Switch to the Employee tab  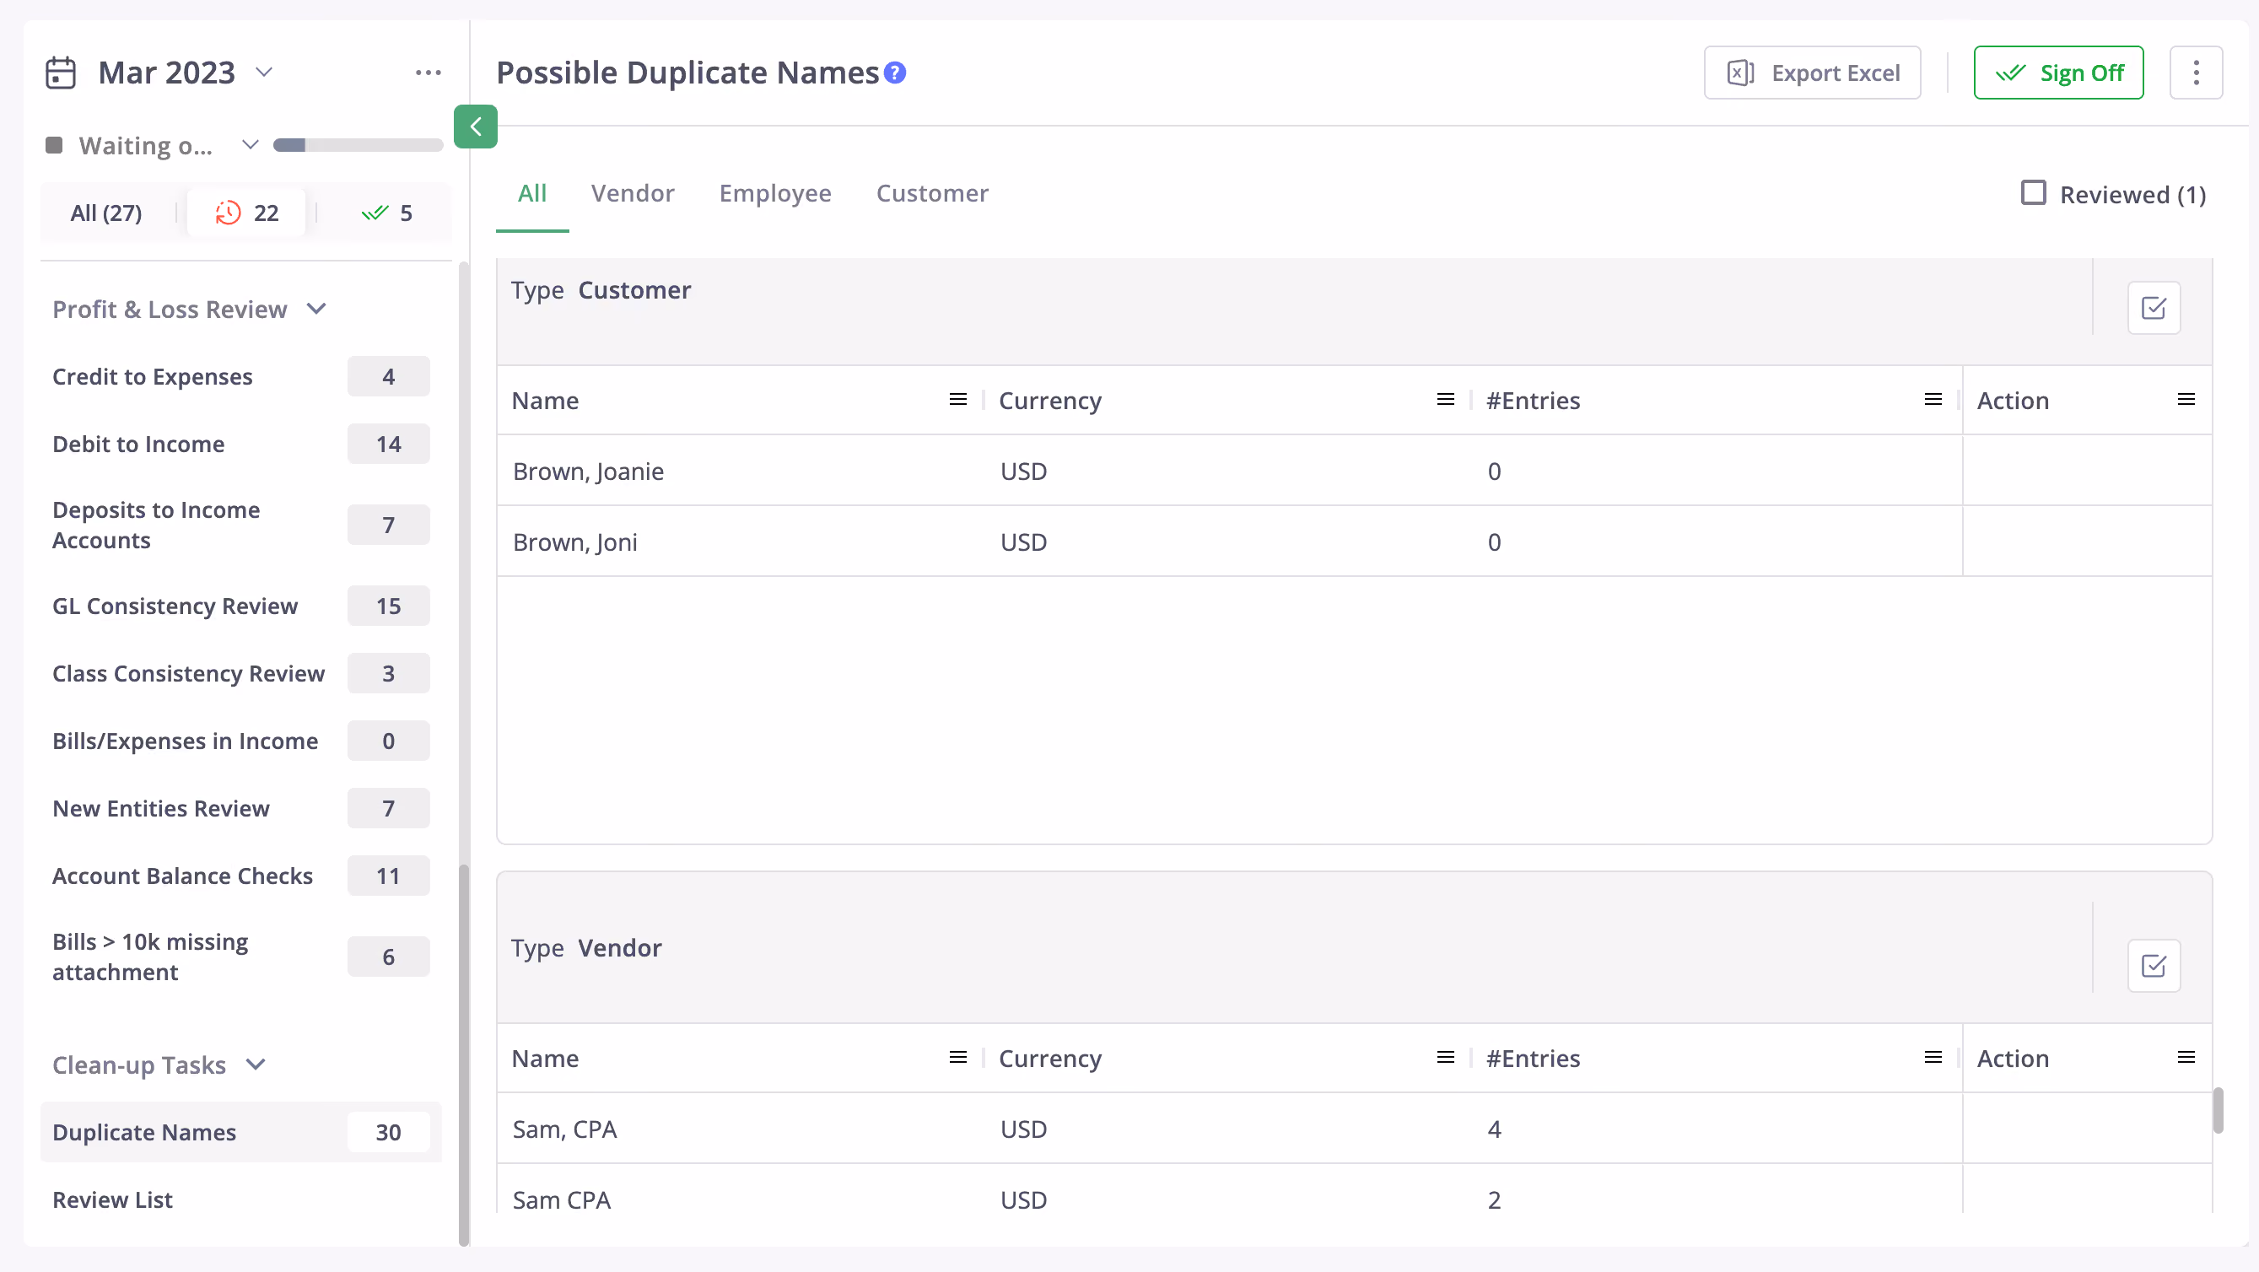click(x=775, y=193)
